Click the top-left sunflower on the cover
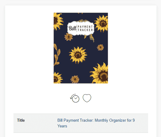Screen dimensions: 161x137 click(x=58, y=21)
